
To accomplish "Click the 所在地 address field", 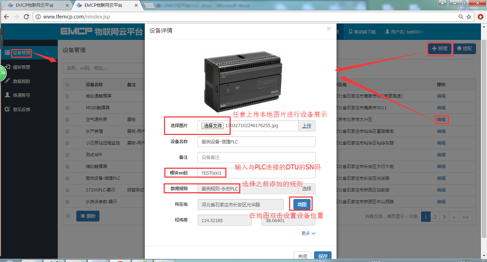I will pyautogui.click(x=241, y=204).
